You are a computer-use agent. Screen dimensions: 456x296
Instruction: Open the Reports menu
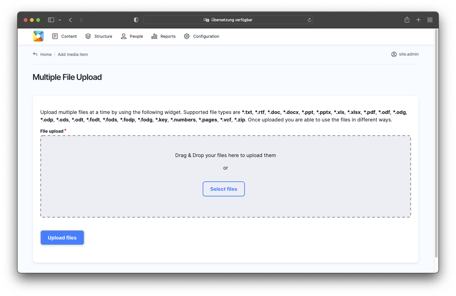click(163, 36)
